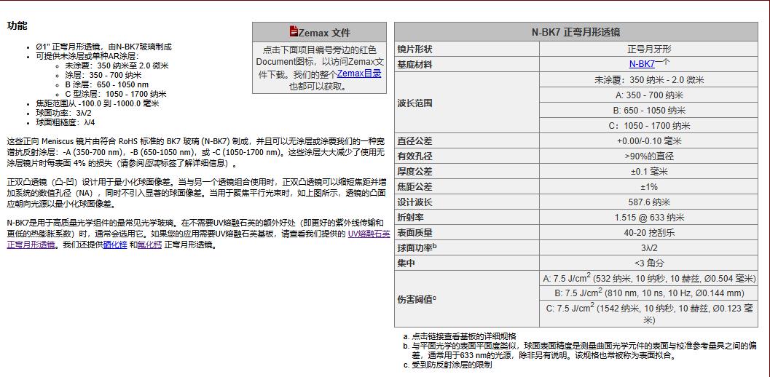Viewport: 770px width, 377px height.
Task: Click the 波长范围 row label
Action: click(415, 103)
